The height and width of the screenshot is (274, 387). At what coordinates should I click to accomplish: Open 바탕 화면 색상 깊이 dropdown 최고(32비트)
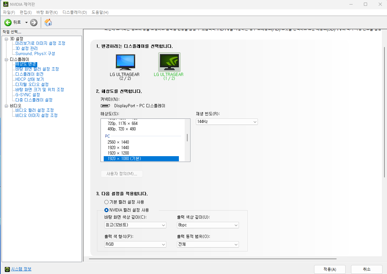[135, 225]
